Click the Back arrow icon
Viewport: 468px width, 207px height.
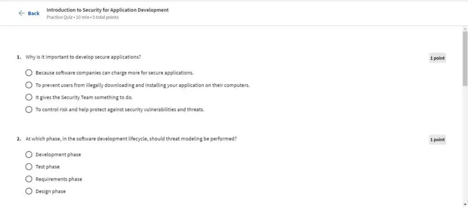pyautogui.click(x=21, y=13)
